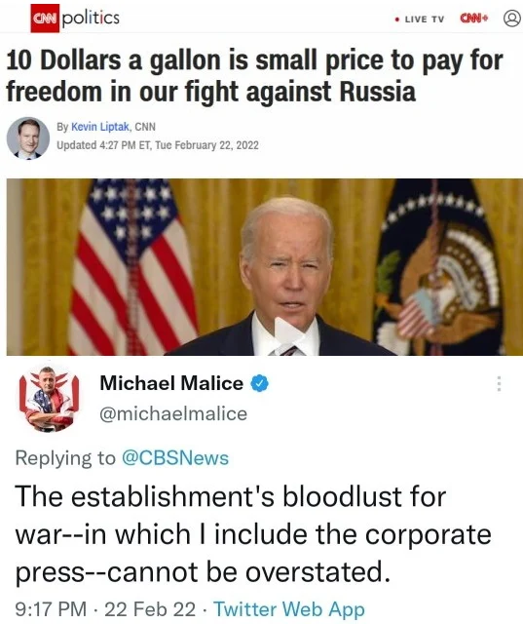Open the LIVE TV link
The width and height of the screenshot is (523, 624).
(x=420, y=19)
